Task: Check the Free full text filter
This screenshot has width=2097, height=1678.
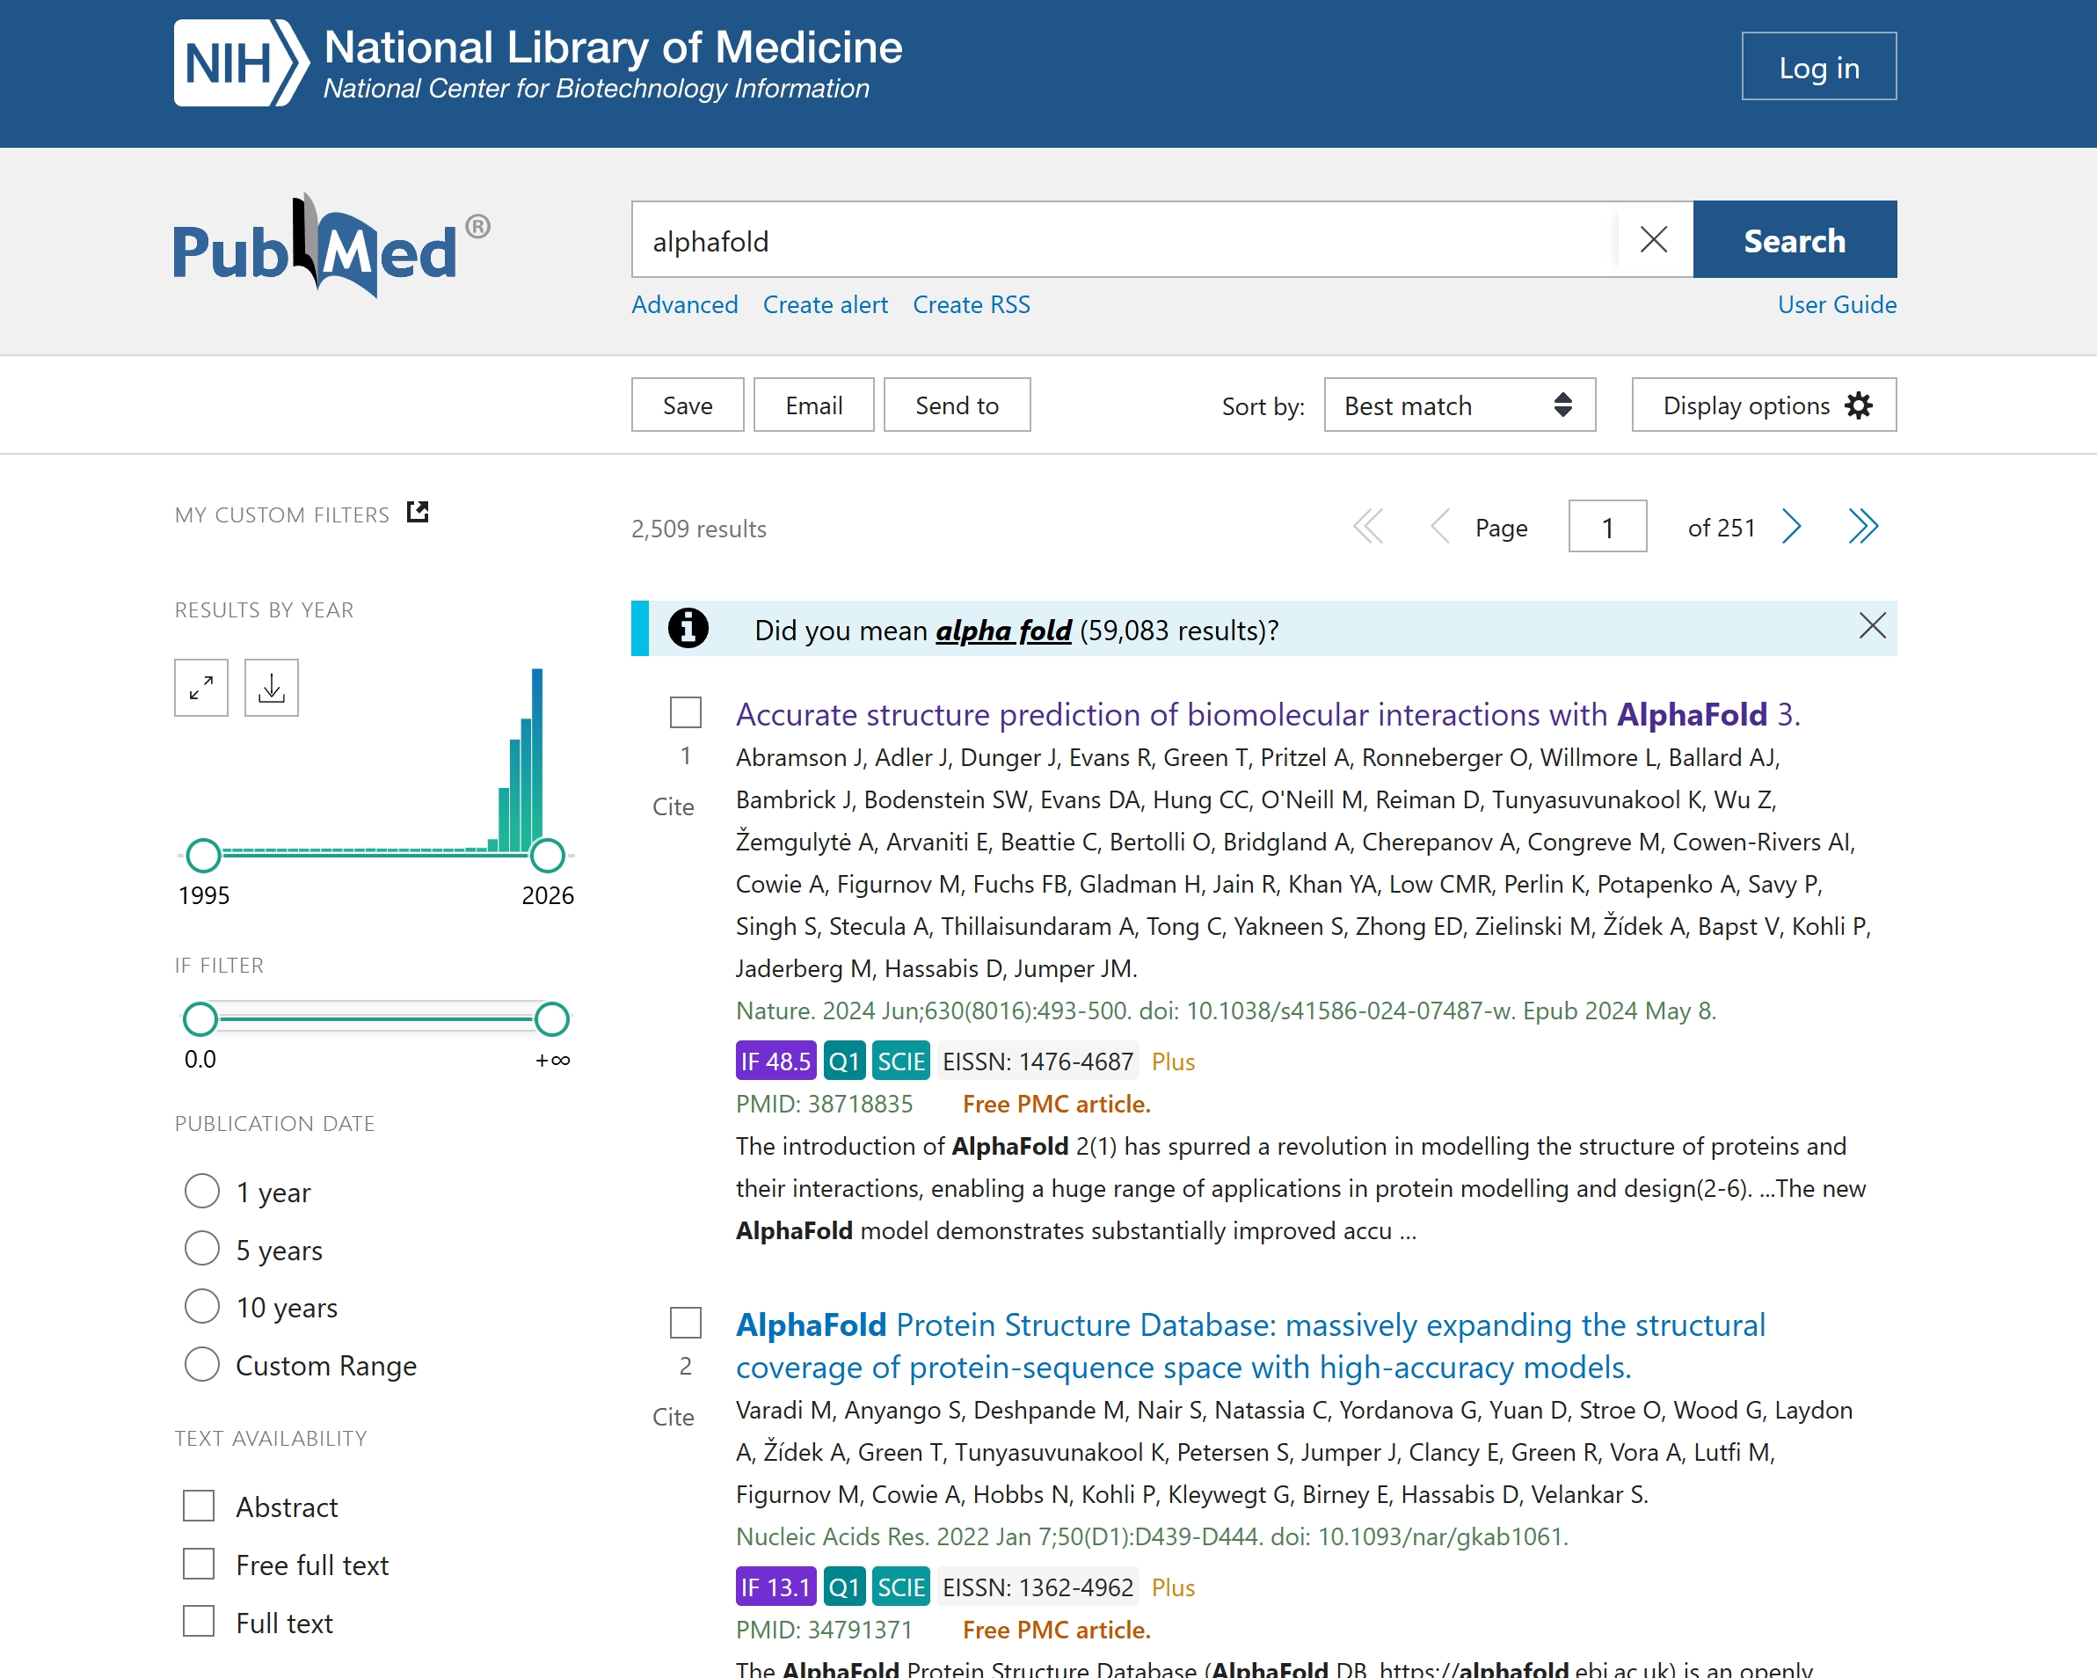Action: point(200,1563)
